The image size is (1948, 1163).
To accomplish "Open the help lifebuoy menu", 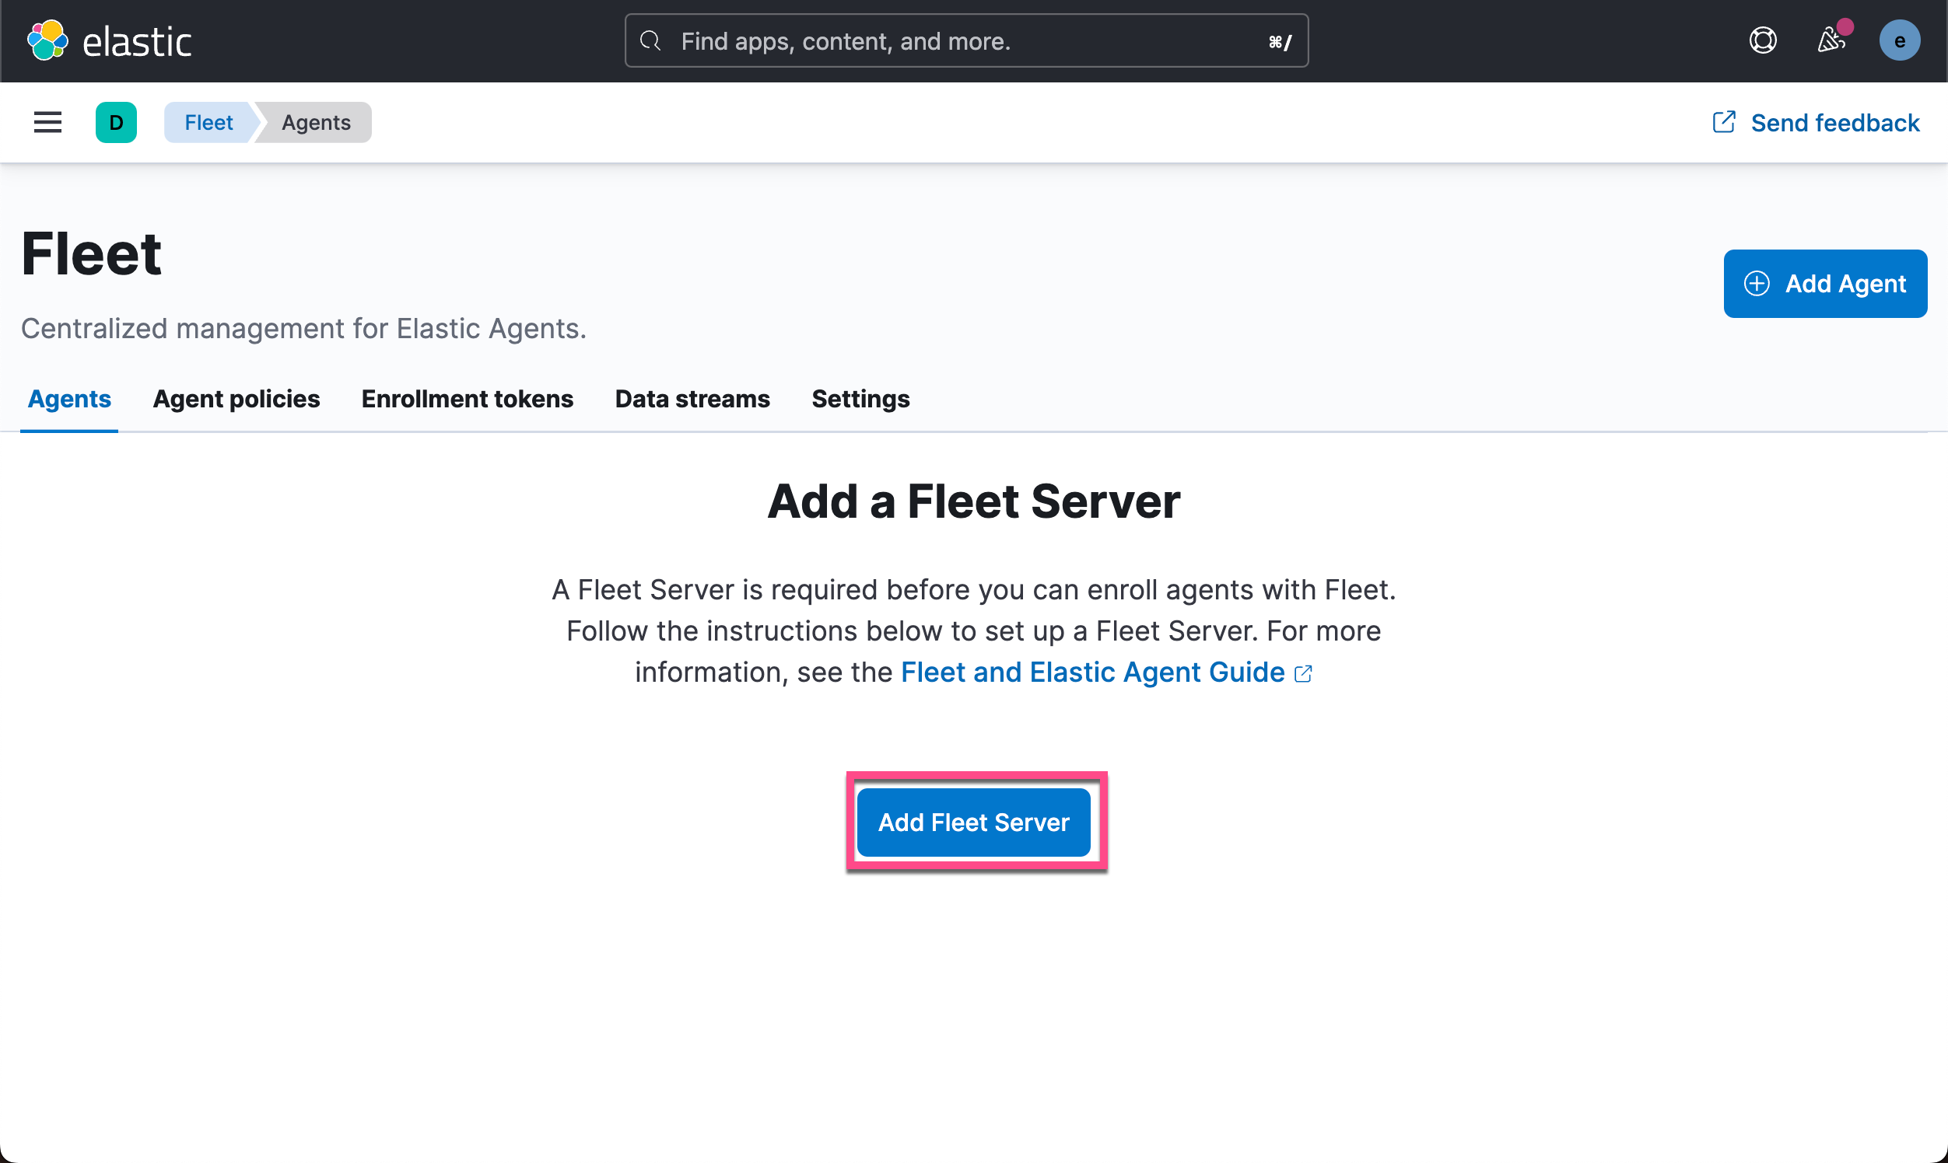I will [1762, 40].
